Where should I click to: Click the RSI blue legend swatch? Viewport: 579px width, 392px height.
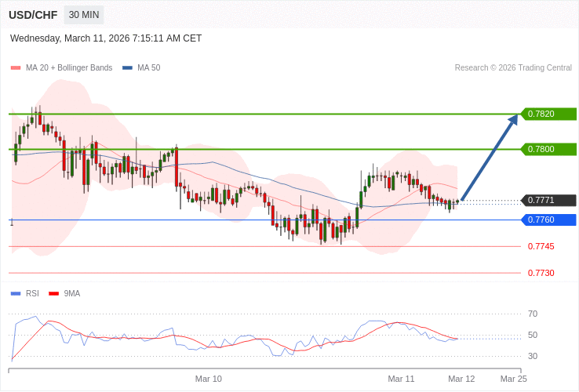coord(16,294)
